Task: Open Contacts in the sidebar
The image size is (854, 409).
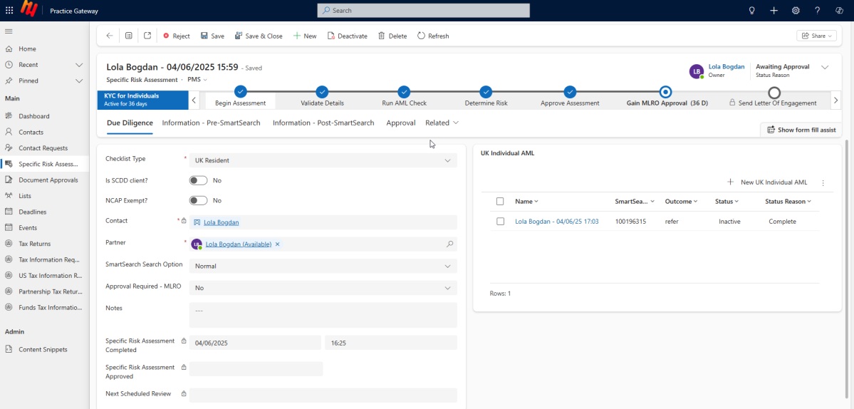Action: [31, 133]
